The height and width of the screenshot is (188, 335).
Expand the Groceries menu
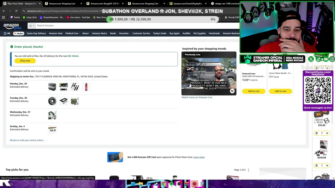coord(125,33)
